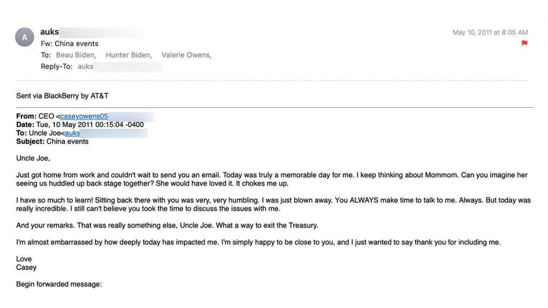The width and height of the screenshot is (548, 308).
Task: Click recipient Beau Biden
Action: pos(76,55)
